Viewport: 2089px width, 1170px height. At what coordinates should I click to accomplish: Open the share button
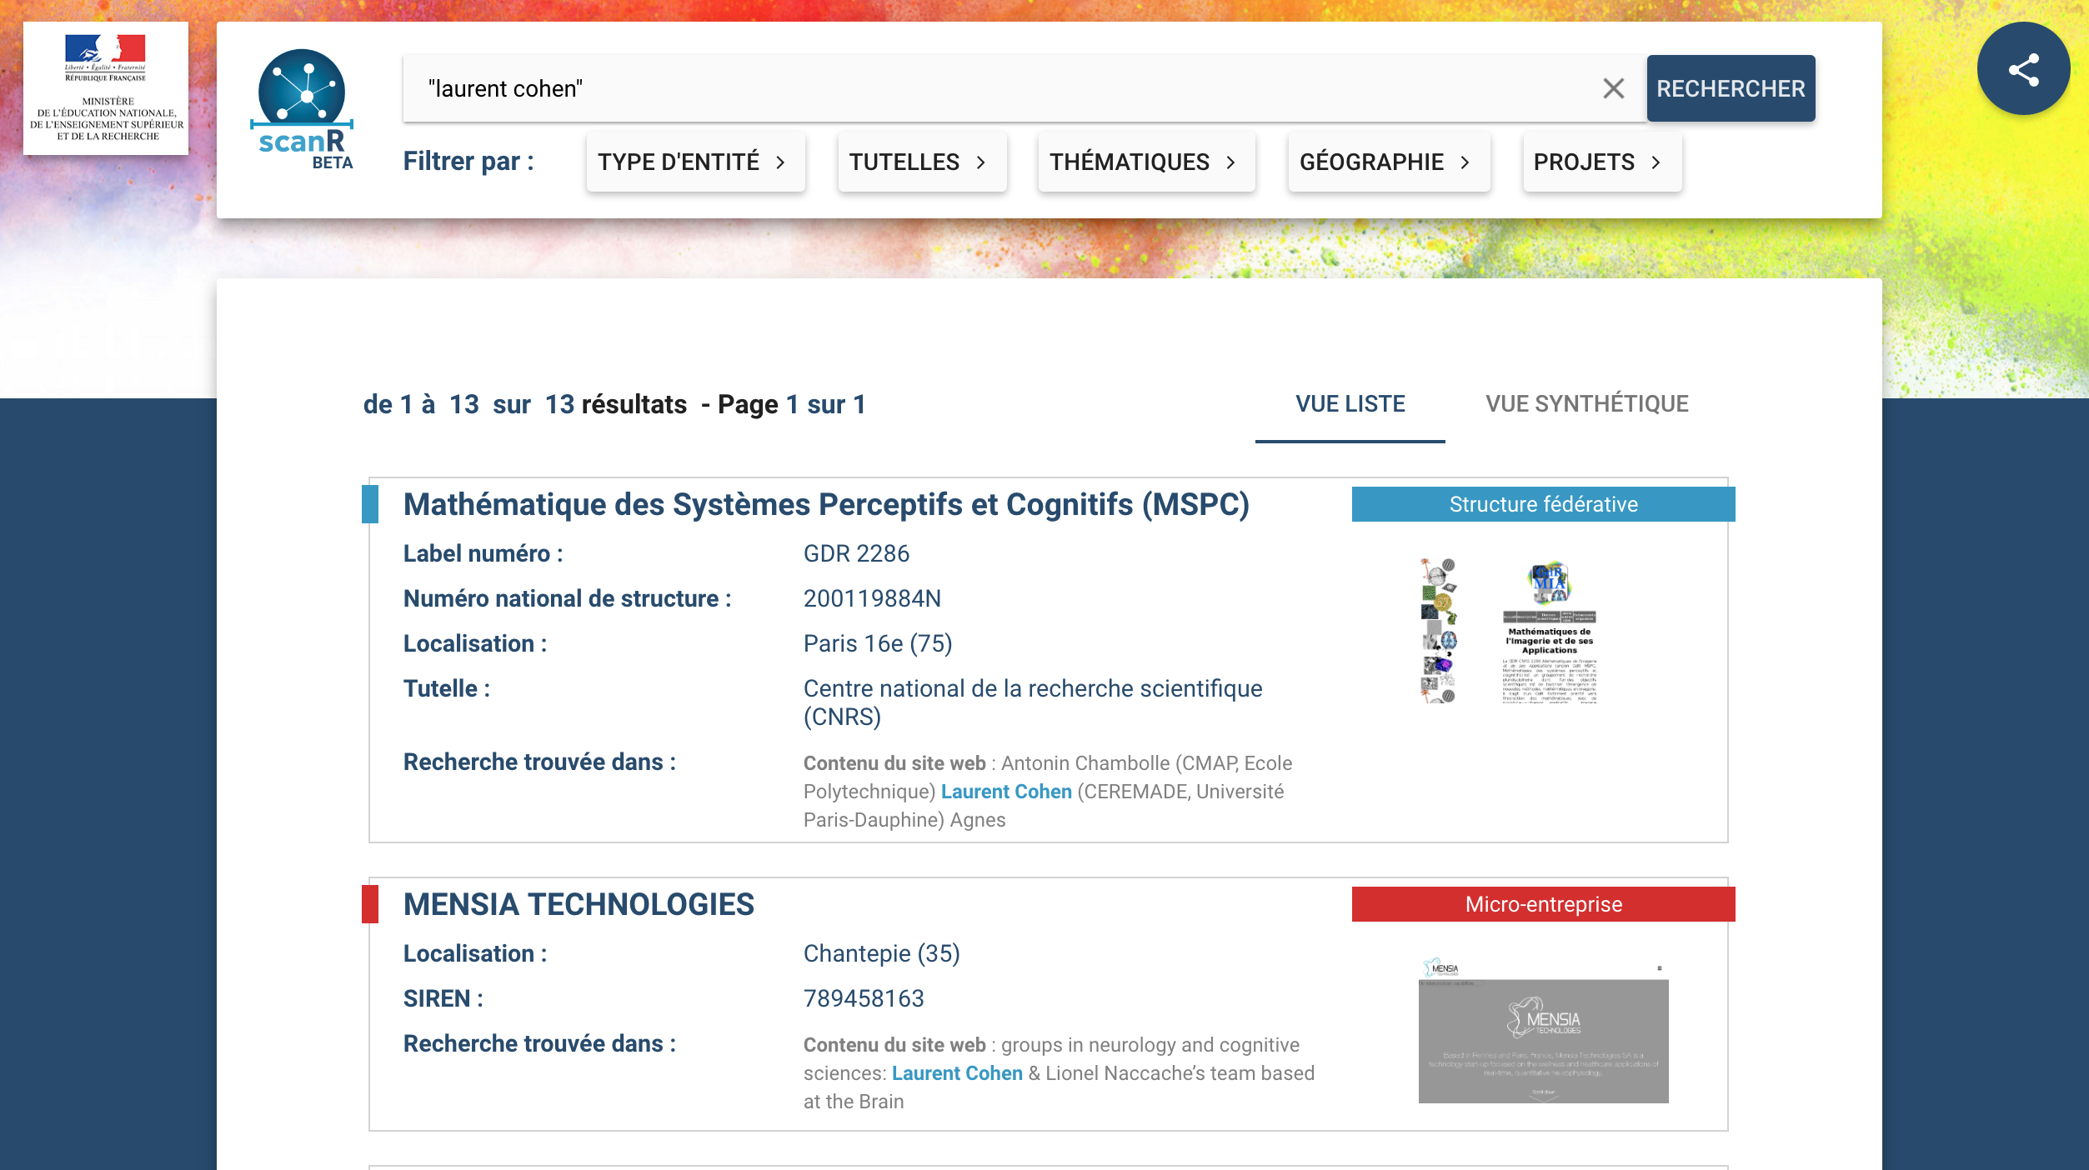point(2023,69)
